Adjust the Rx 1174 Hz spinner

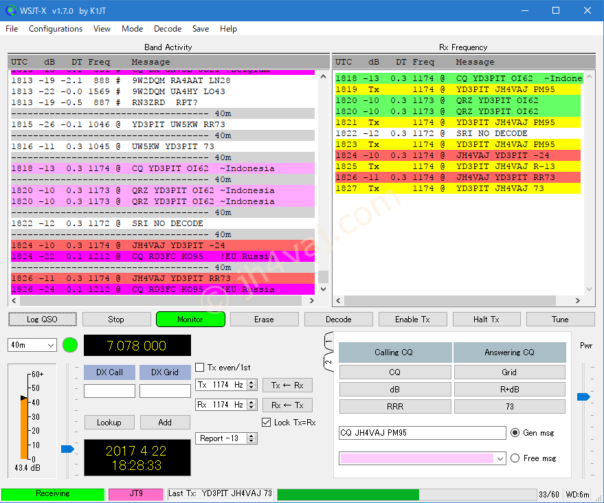click(x=251, y=405)
